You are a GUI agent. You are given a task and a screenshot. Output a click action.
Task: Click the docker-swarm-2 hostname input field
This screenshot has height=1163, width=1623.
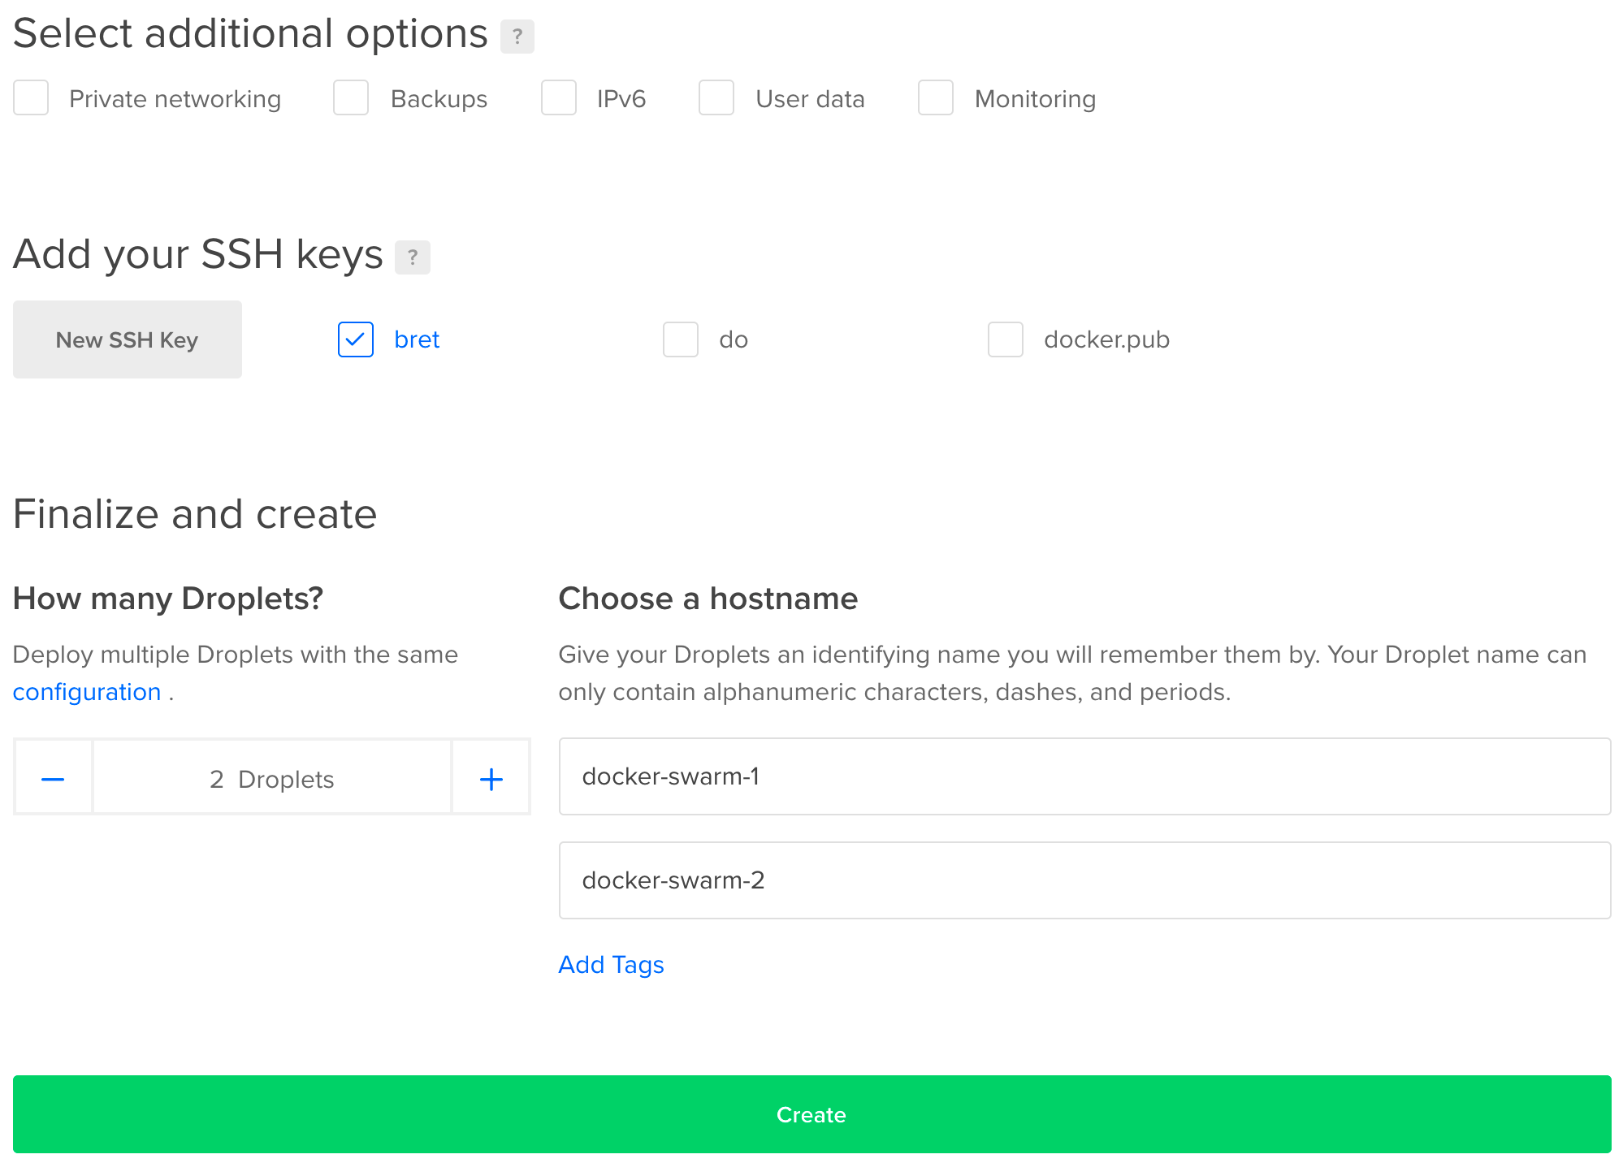tap(1085, 879)
